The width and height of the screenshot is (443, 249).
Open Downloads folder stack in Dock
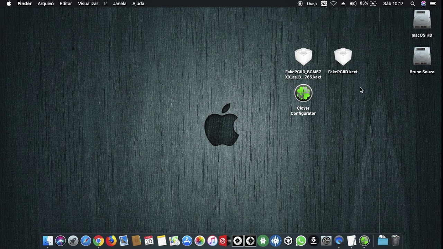pyautogui.click(x=382, y=241)
